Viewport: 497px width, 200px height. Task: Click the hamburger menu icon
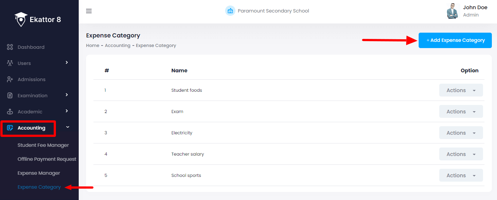tap(89, 11)
